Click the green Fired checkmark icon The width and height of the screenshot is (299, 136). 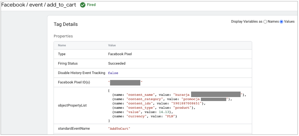[83, 5]
